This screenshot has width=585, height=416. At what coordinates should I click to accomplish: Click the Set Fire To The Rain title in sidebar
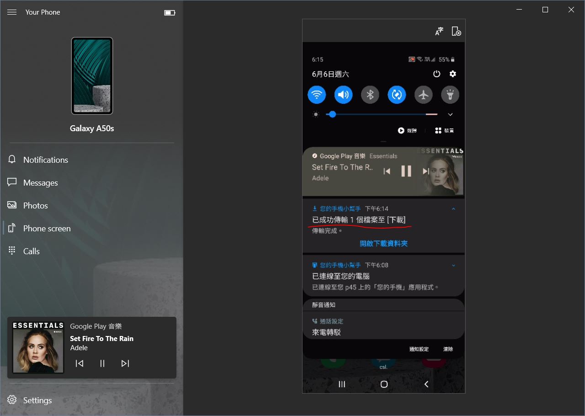[x=102, y=339]
